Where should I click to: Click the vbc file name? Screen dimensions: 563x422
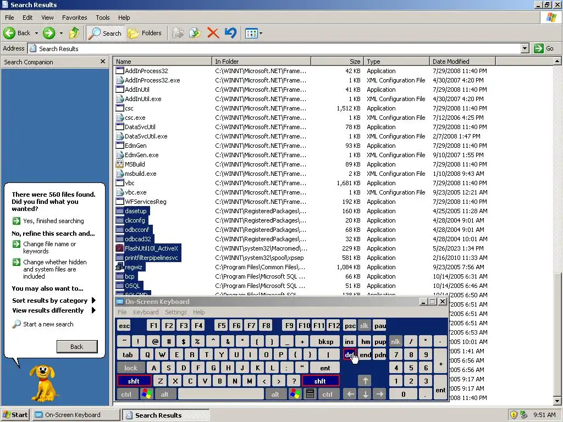click(x=130, y=183)
